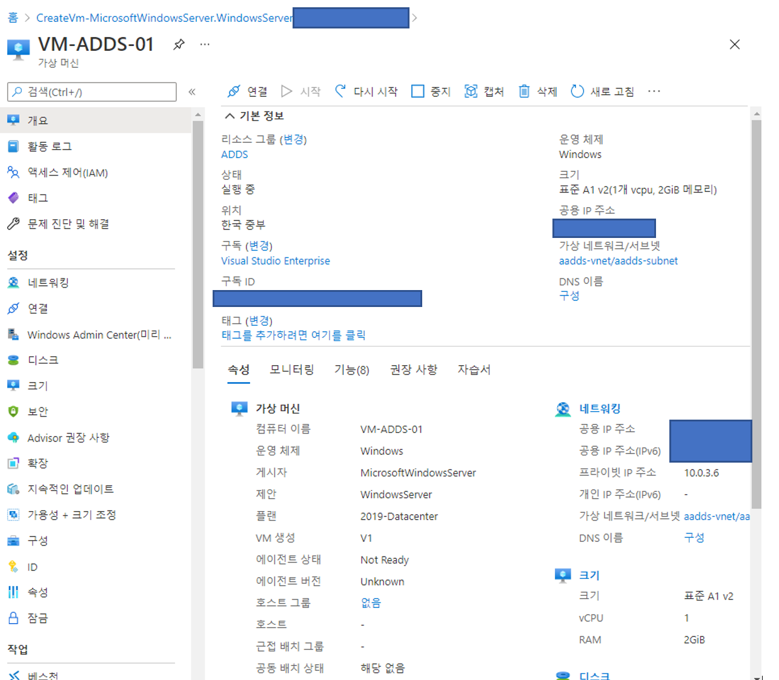Click the 시작 (Start) toolbar button
Viewport: 779px width, 680px height.
(x=301, y=91)
